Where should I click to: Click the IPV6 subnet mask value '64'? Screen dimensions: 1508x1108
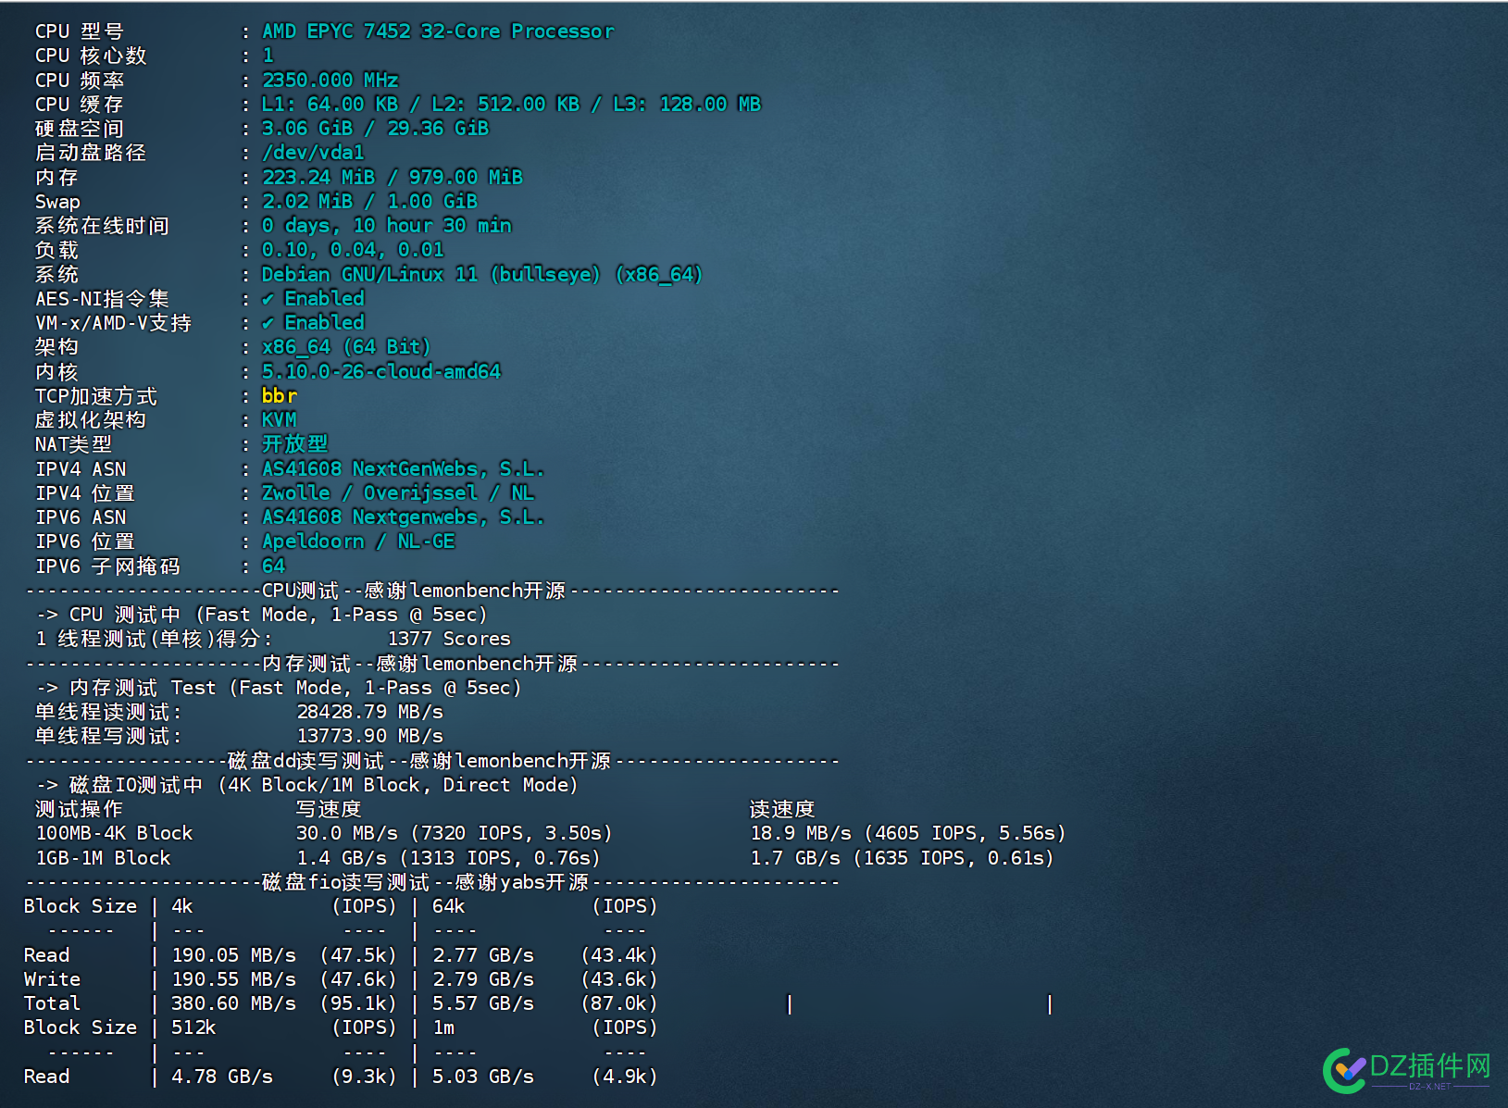[x=273, y=566]
